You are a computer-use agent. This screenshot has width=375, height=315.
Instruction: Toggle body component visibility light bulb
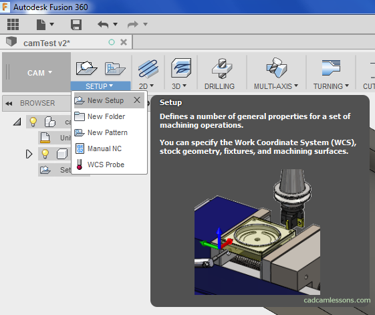(x=45, y=154)
